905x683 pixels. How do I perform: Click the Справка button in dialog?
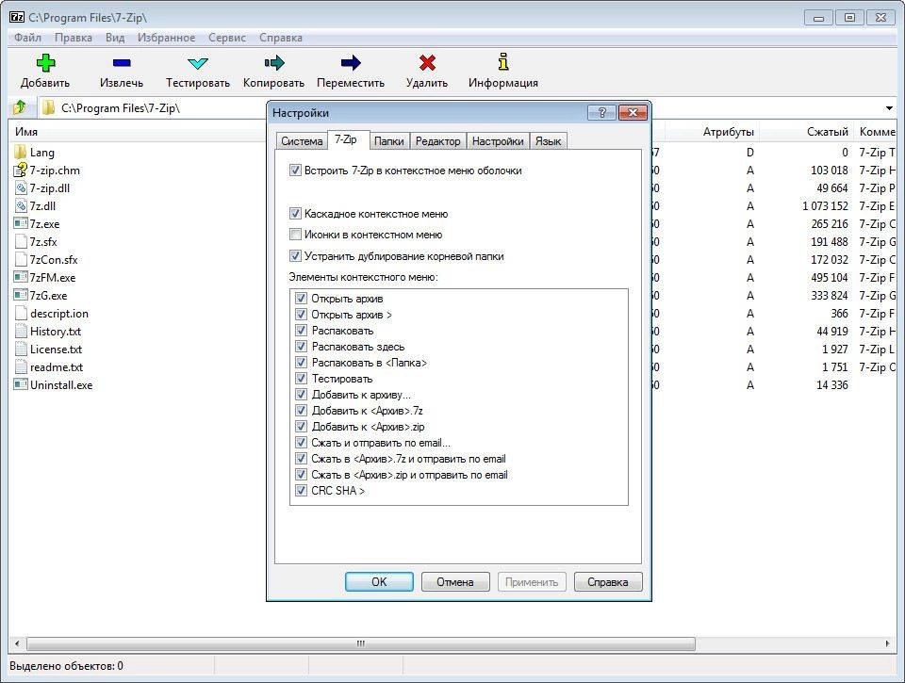(x=608, y=581)
